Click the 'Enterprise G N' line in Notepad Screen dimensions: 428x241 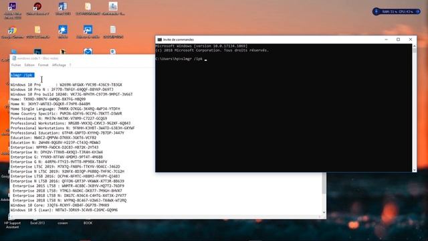coord(59,162)
